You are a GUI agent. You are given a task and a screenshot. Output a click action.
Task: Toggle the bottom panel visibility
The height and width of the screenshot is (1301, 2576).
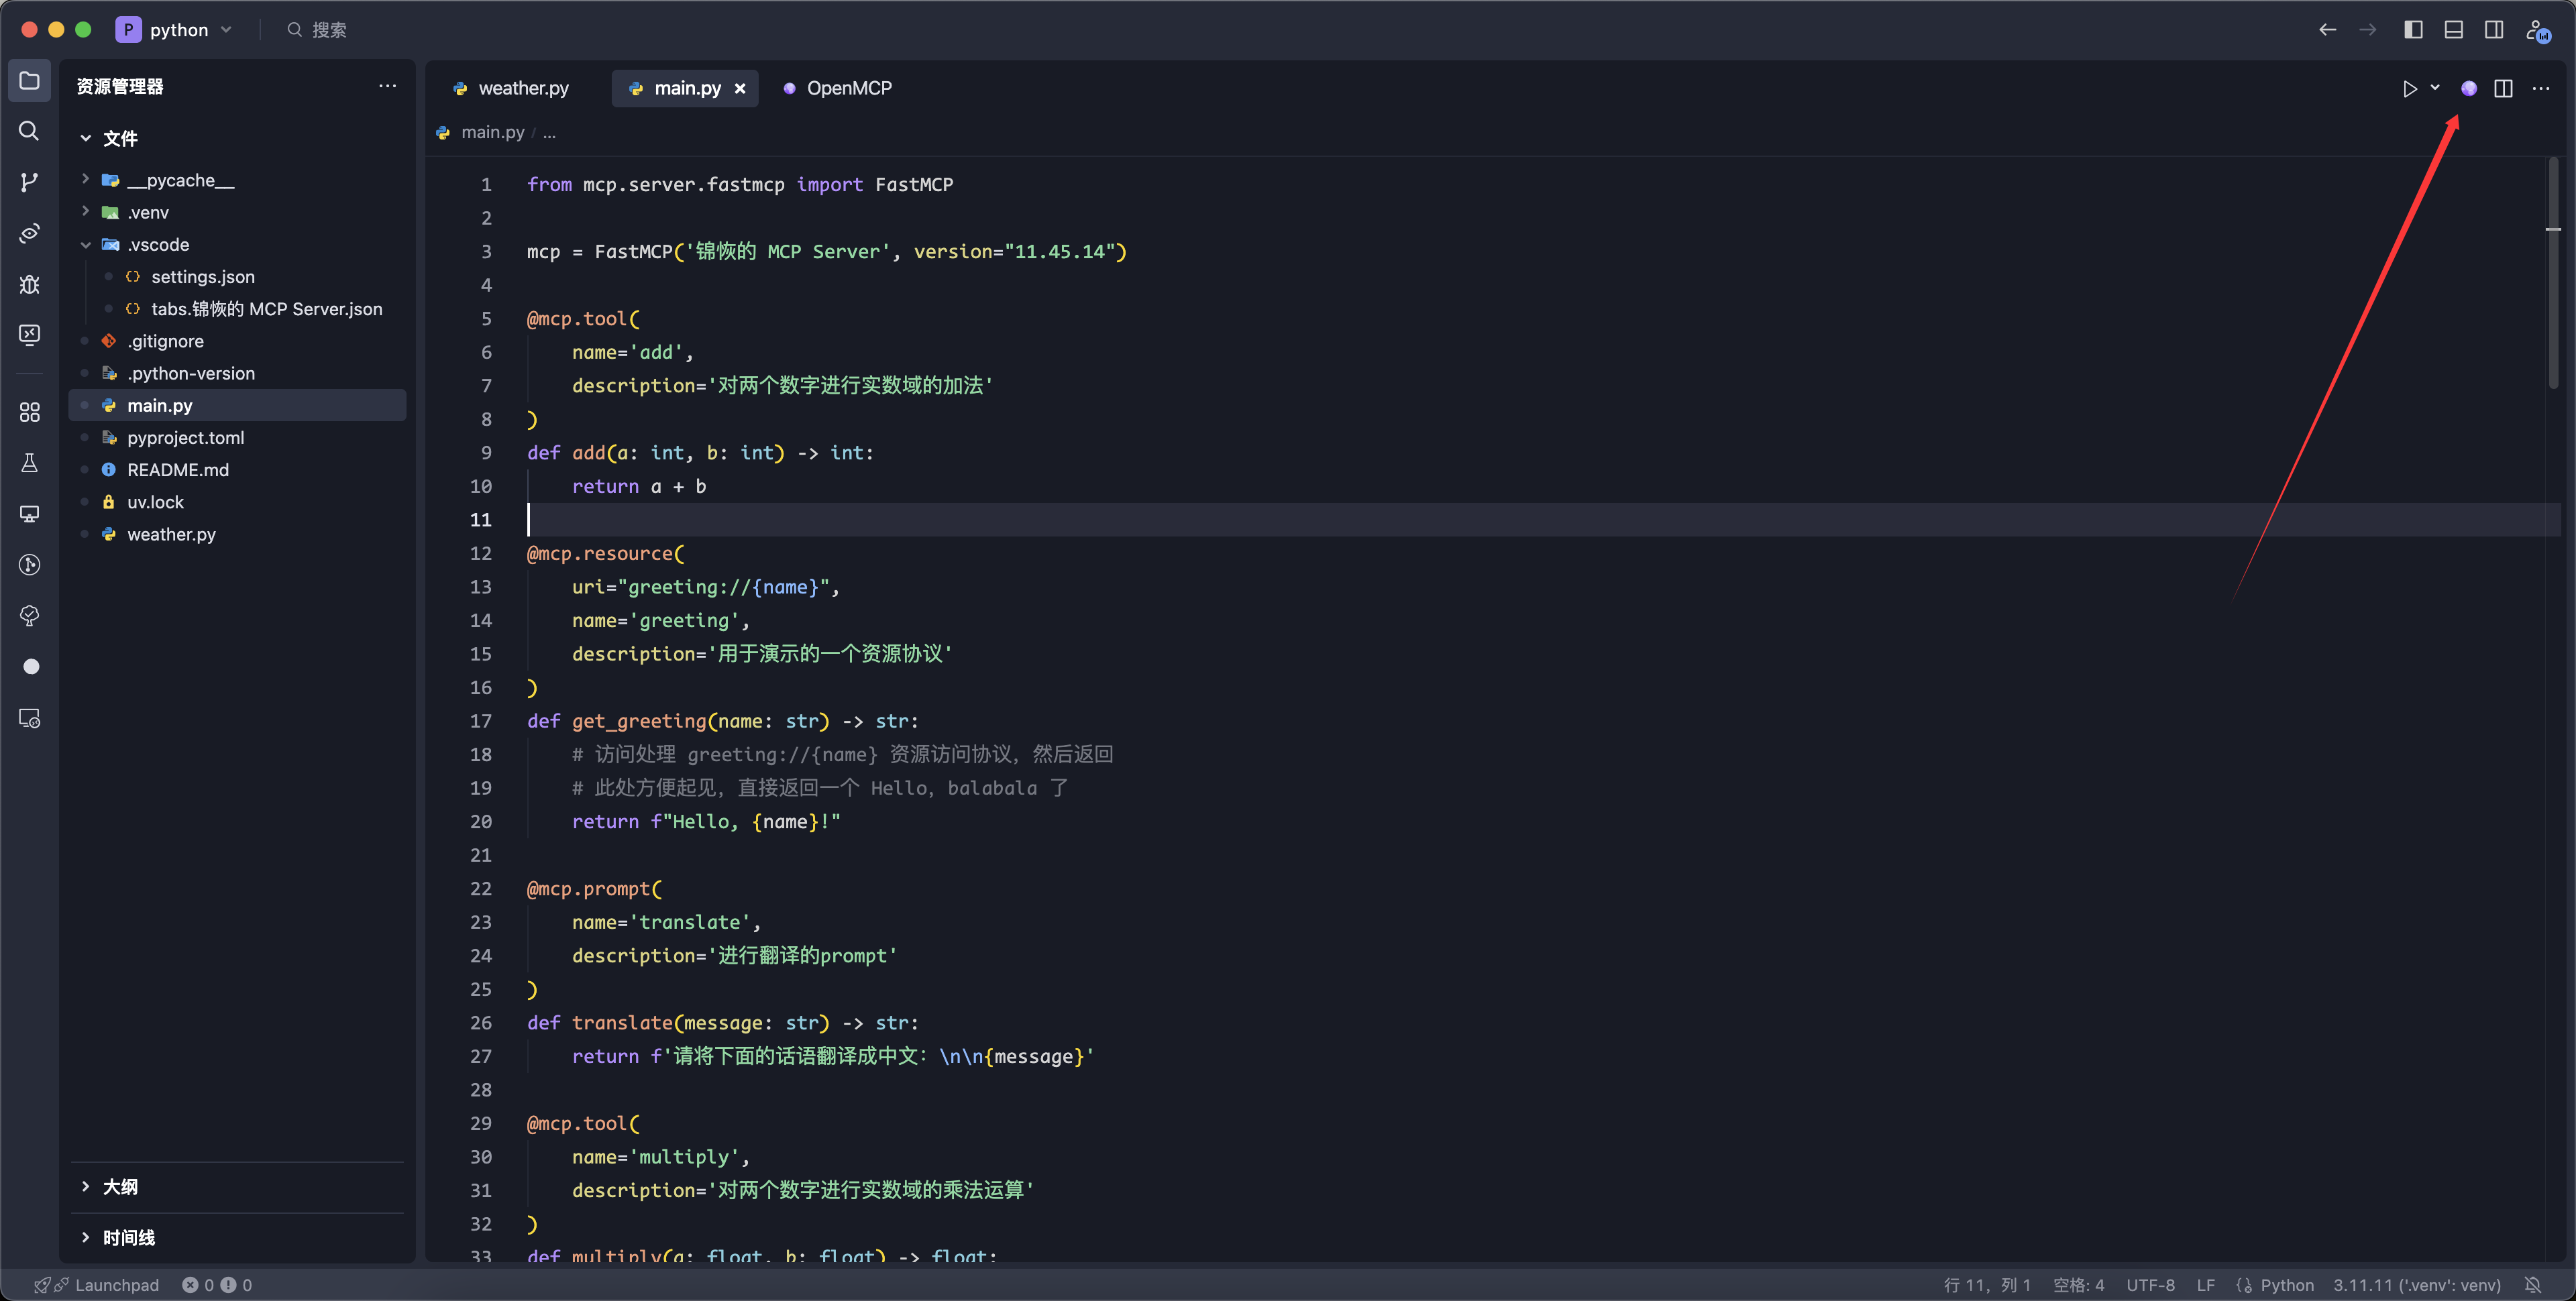coord(2453,29)
